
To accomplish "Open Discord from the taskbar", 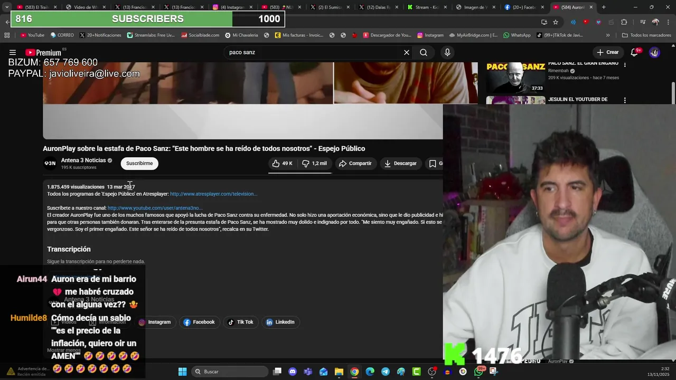I will pos(293,372).
